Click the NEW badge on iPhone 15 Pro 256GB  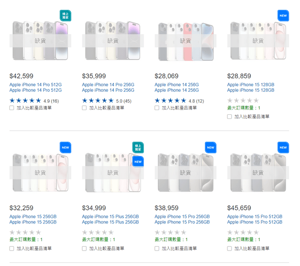(x=210, y=148)
